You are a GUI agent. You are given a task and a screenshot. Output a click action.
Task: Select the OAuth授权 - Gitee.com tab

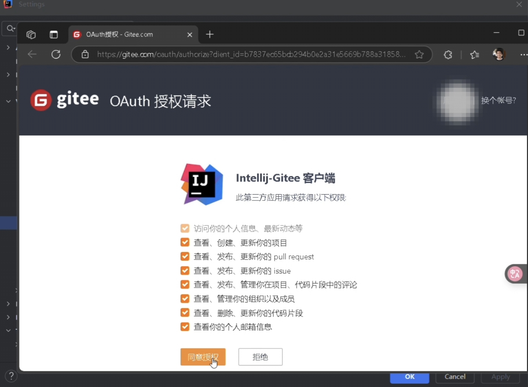click(133, 34)
